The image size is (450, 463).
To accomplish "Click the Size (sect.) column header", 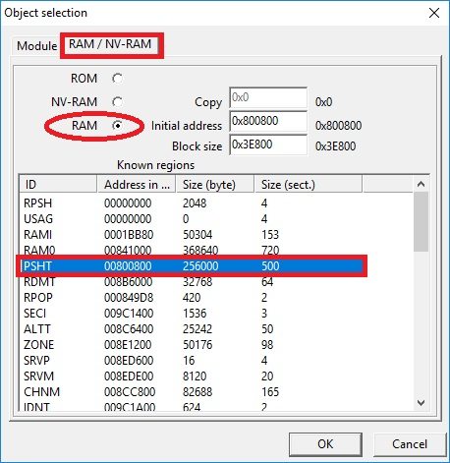I will coord(309,185).
